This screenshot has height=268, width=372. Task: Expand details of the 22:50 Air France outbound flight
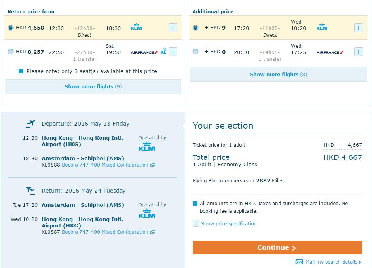pos(173,52)
